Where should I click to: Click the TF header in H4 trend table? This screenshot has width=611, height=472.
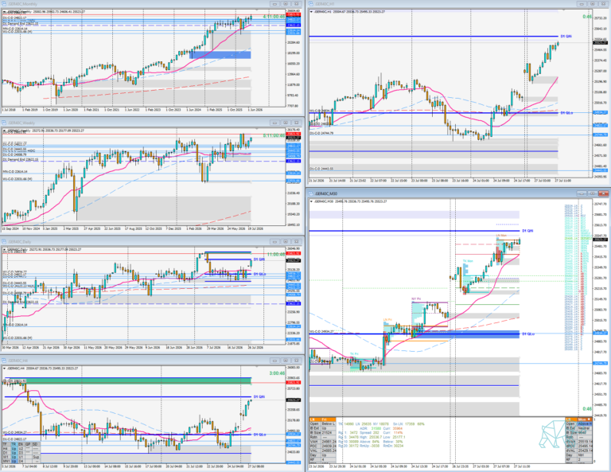point(5,444)
